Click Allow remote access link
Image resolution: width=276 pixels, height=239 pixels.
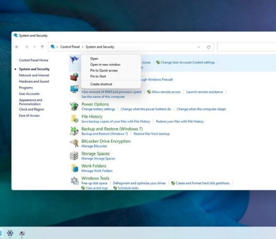click(166, 92)
